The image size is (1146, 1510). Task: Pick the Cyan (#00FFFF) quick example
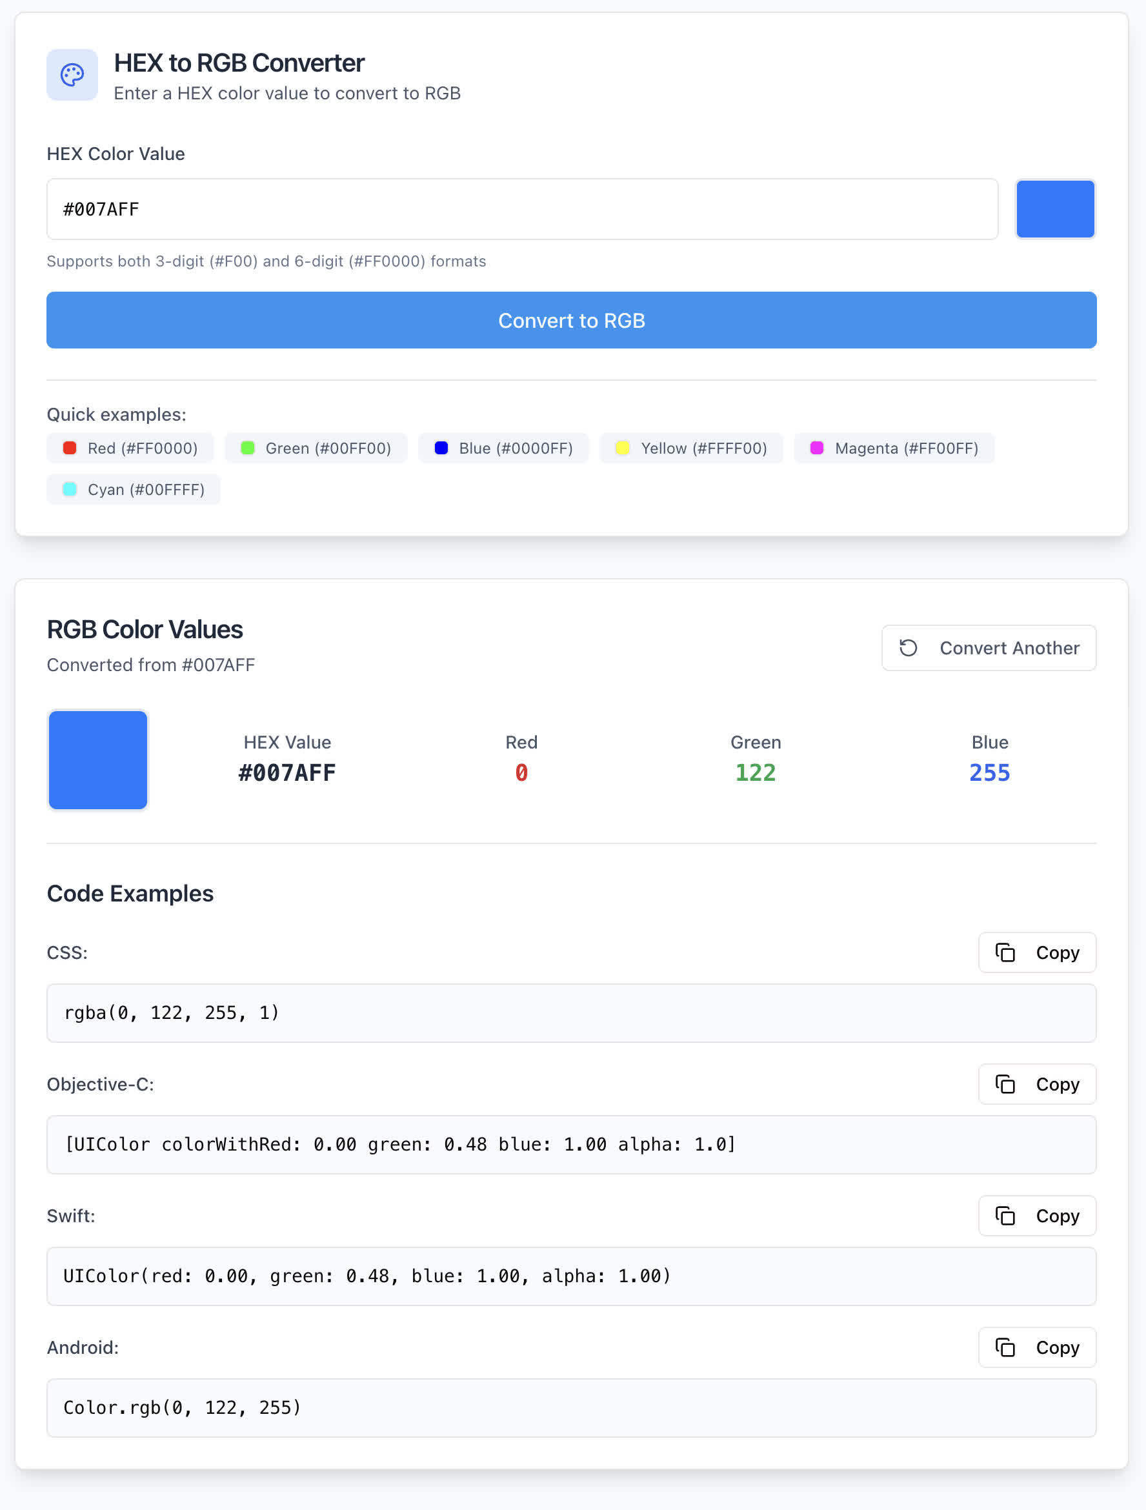134,489
